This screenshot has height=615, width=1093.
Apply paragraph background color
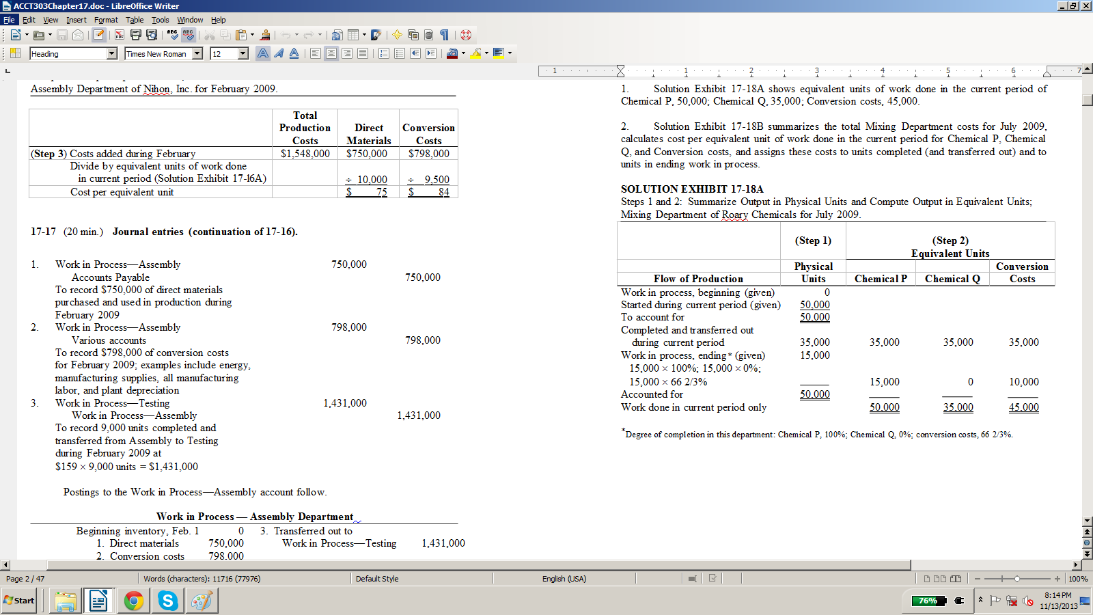[x=498, y=53]
